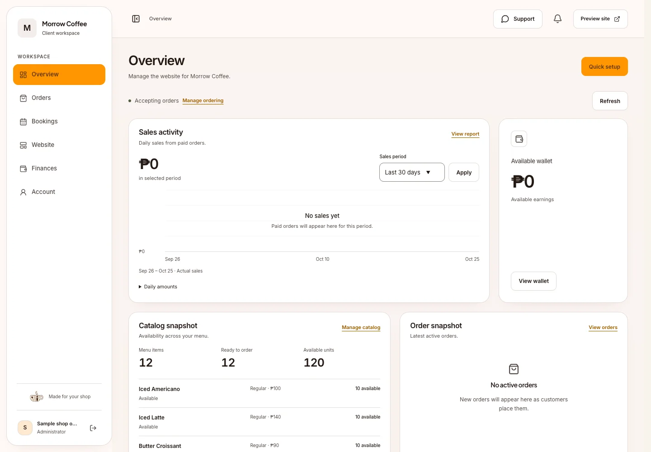Navigate to Bookings
This screenshot has height=452, width=651.
pyautogui.click(x=59, y=122)
